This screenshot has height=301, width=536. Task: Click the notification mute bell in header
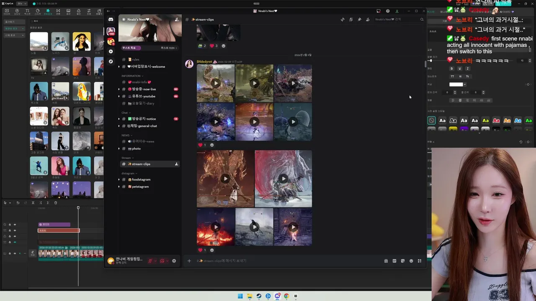[x=351, y=20]
